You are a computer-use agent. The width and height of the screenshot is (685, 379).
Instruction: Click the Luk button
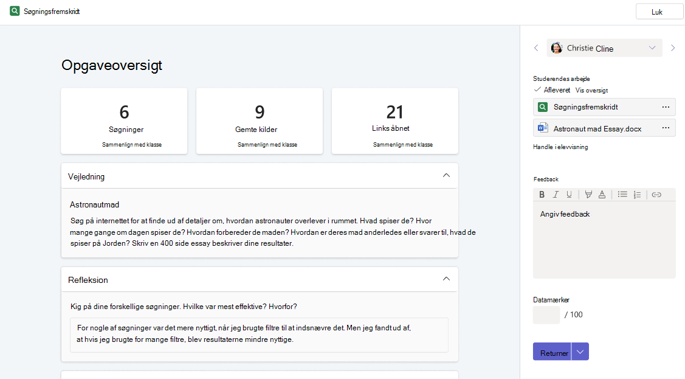(659, 12)
